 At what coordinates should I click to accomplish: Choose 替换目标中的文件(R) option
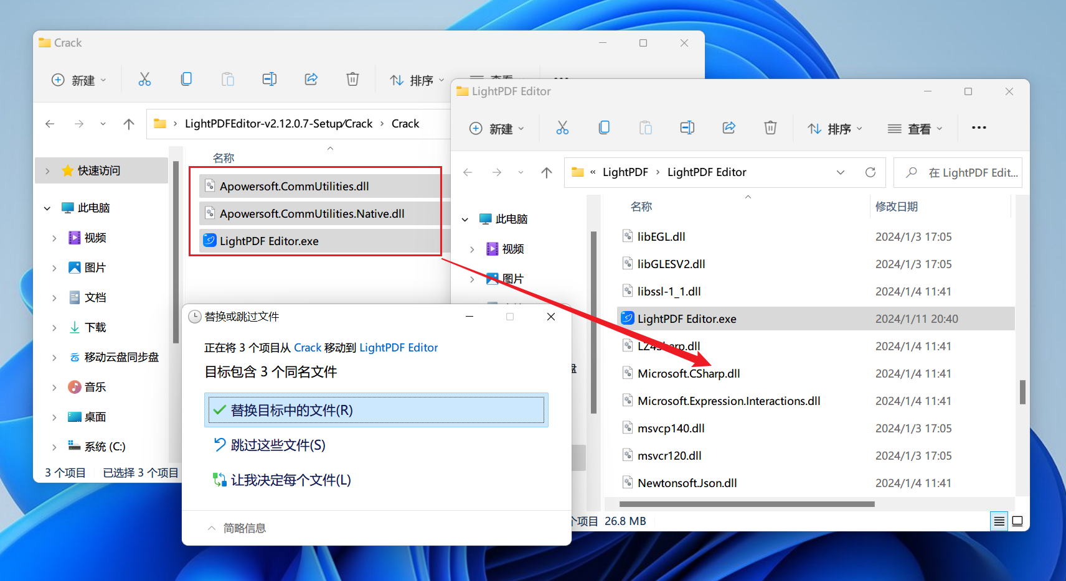[x=376, y=410]
